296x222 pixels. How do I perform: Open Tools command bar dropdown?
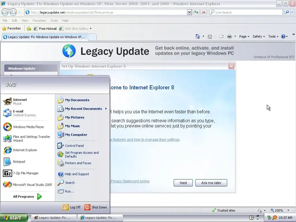pos(273,36)
